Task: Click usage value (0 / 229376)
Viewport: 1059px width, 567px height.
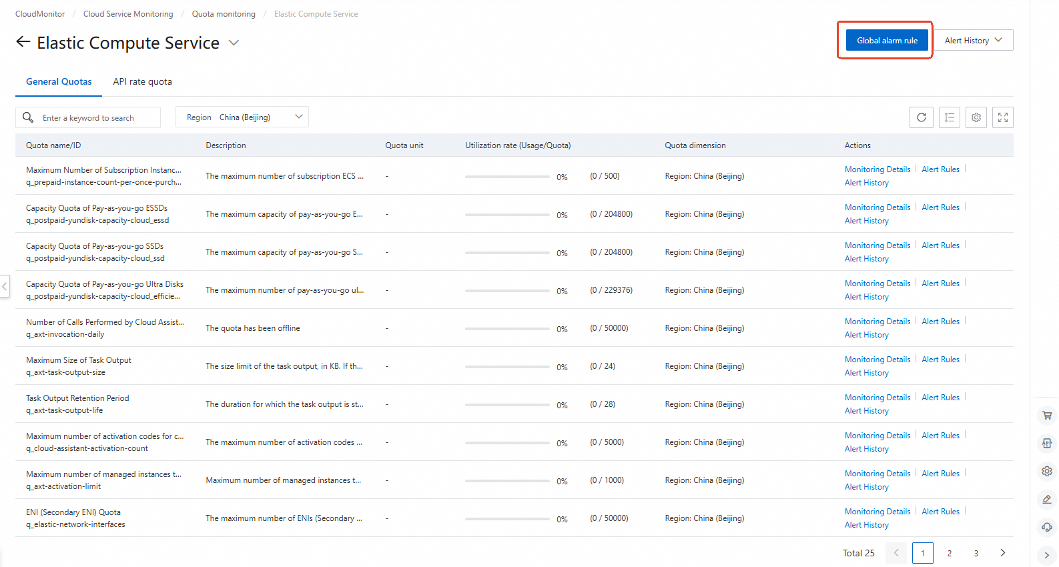Action: click(611, 290)
